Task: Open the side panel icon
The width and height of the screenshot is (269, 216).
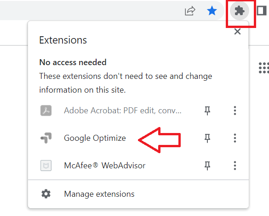Action: [262, 11]
